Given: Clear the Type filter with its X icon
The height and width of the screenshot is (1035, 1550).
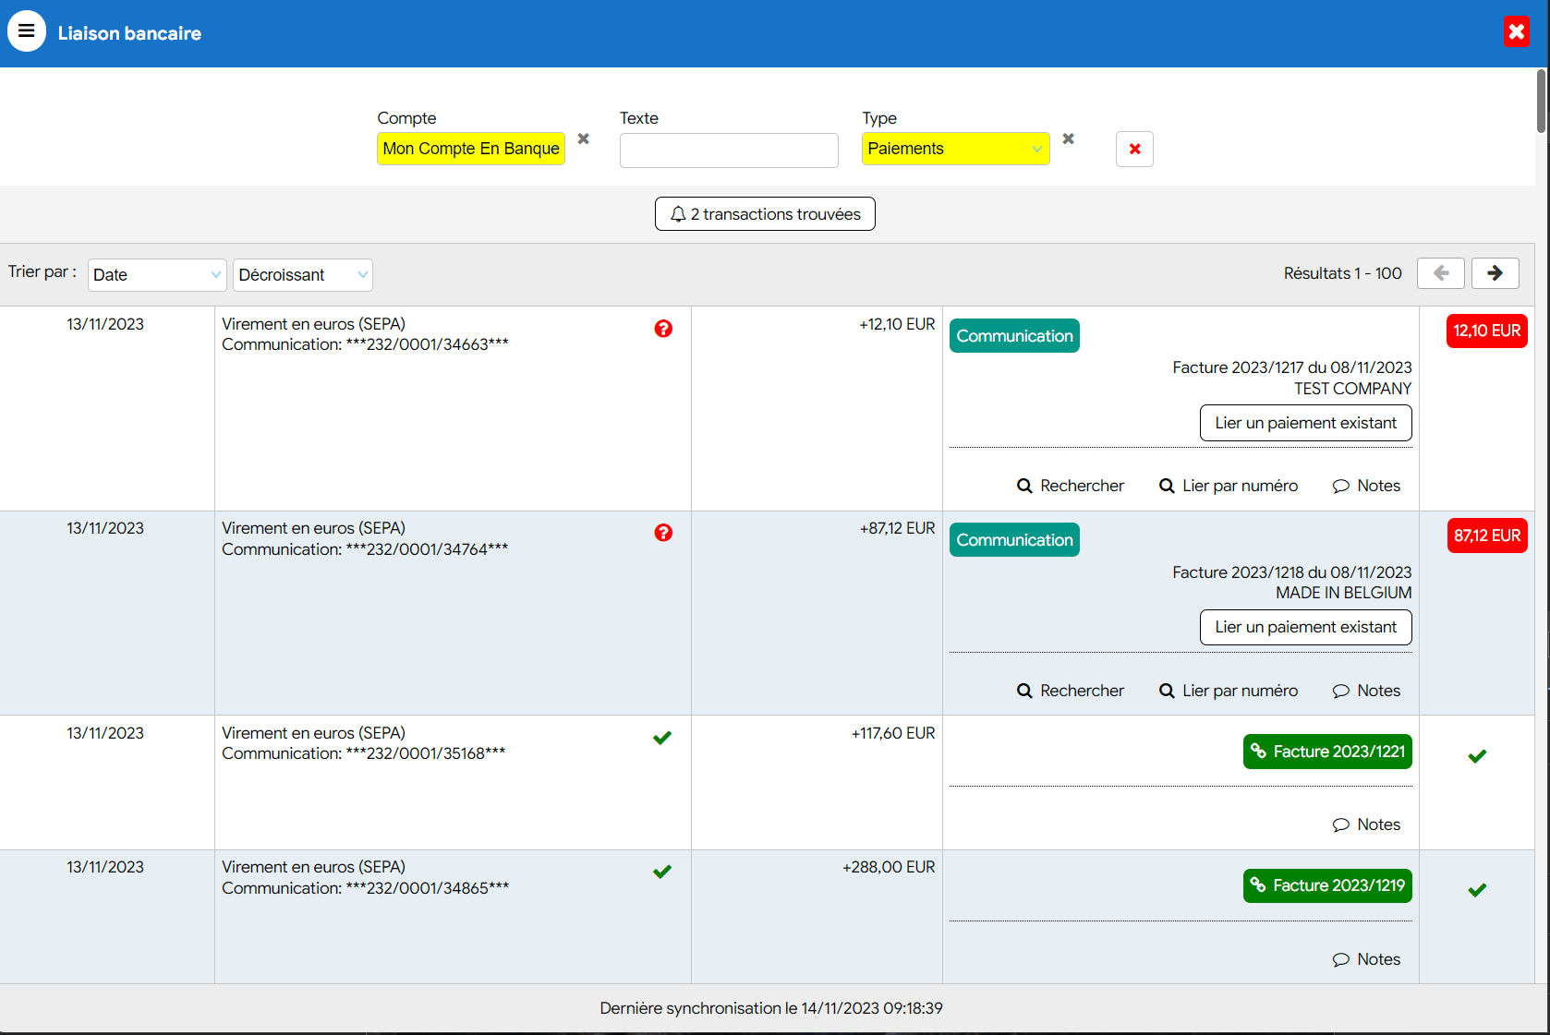Looking at the screenshot, I should [1069, 138].
